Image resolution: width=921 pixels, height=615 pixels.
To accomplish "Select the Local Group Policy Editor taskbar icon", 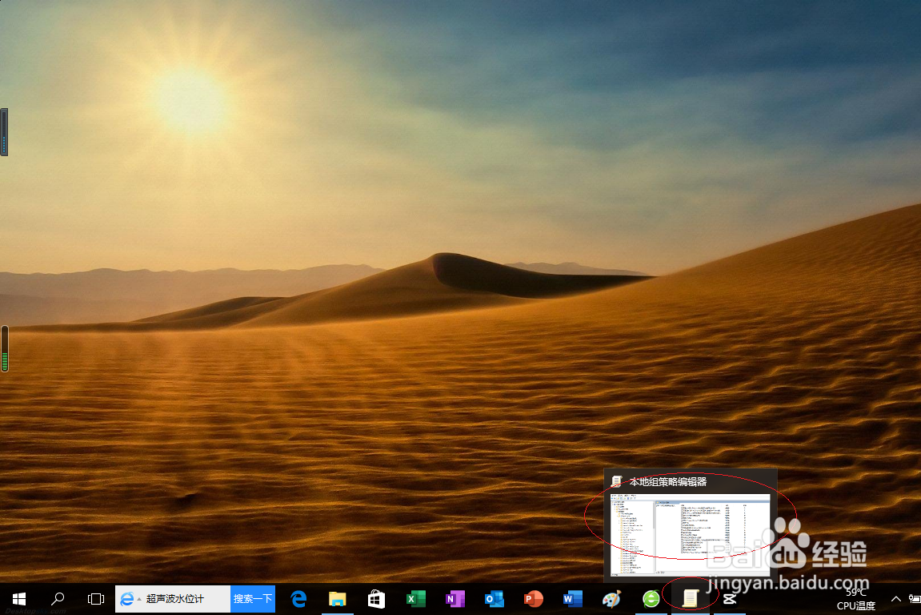I will point(689,598).
